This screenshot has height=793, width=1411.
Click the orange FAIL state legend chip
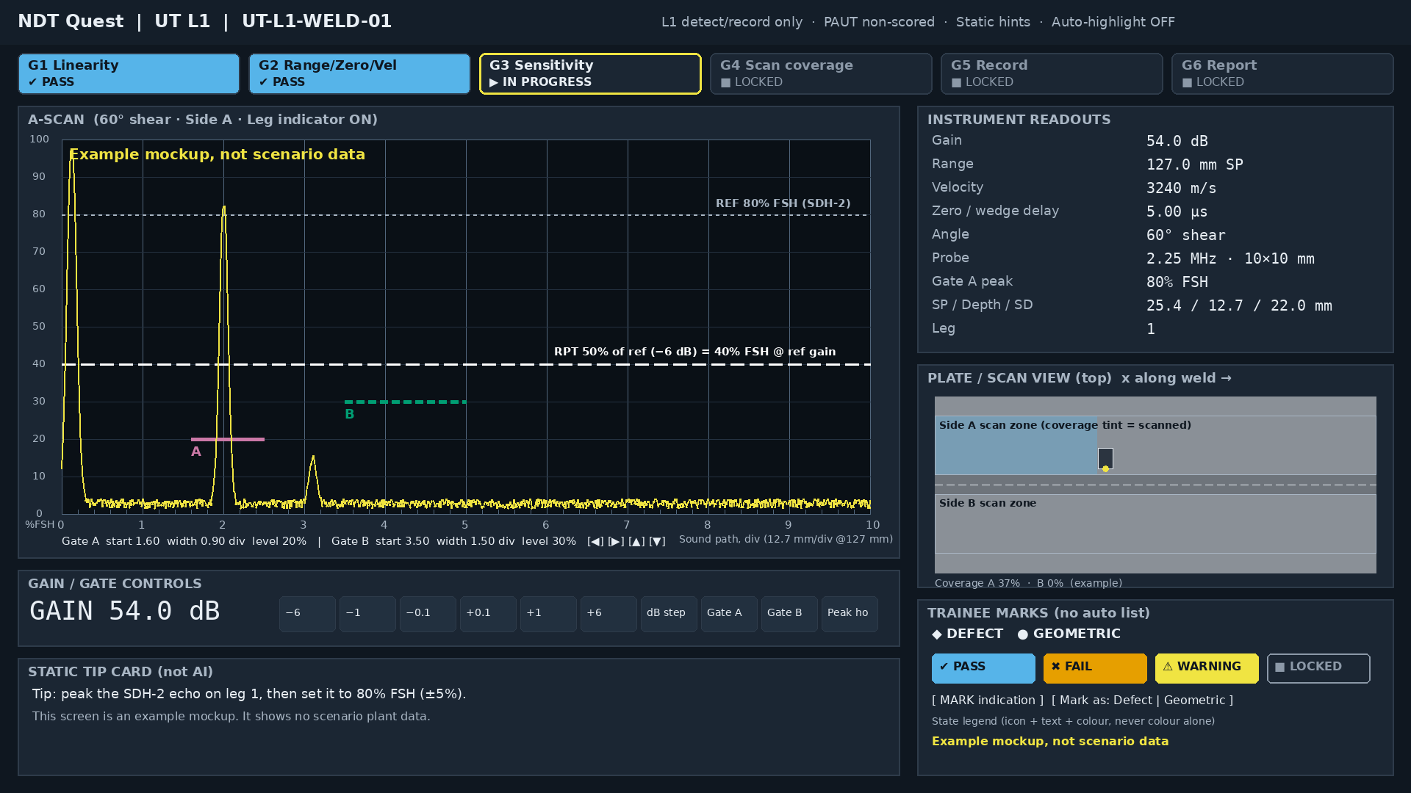pyautogui.click(x=1095, y=668)
